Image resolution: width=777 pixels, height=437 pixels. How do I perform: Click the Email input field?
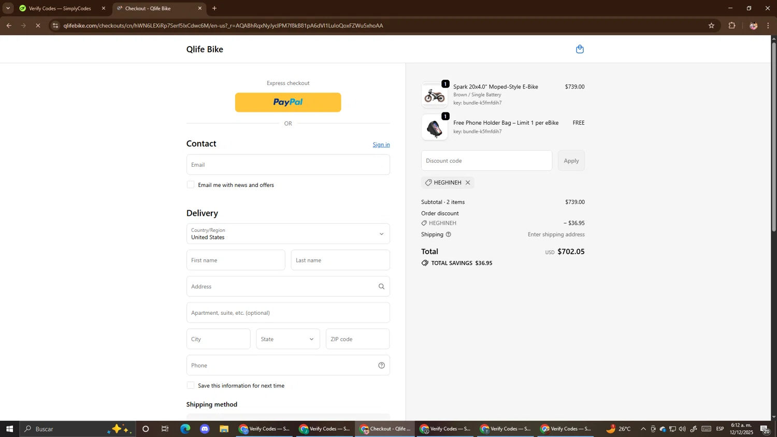click(288, 165)
